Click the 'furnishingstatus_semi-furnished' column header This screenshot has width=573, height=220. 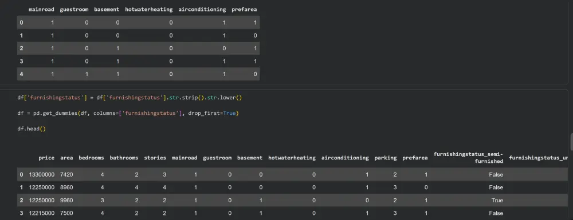tap(468, 158)
